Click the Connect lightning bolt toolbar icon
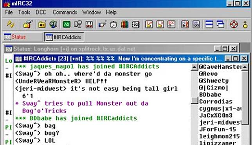 click(x=11, y=24)
